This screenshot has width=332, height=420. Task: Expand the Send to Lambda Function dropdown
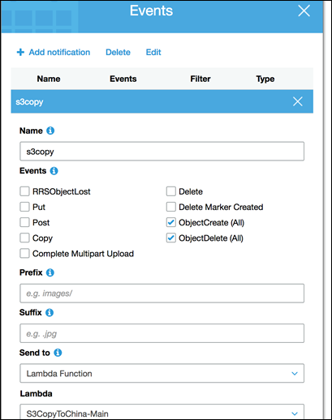(x=162, y=373)
